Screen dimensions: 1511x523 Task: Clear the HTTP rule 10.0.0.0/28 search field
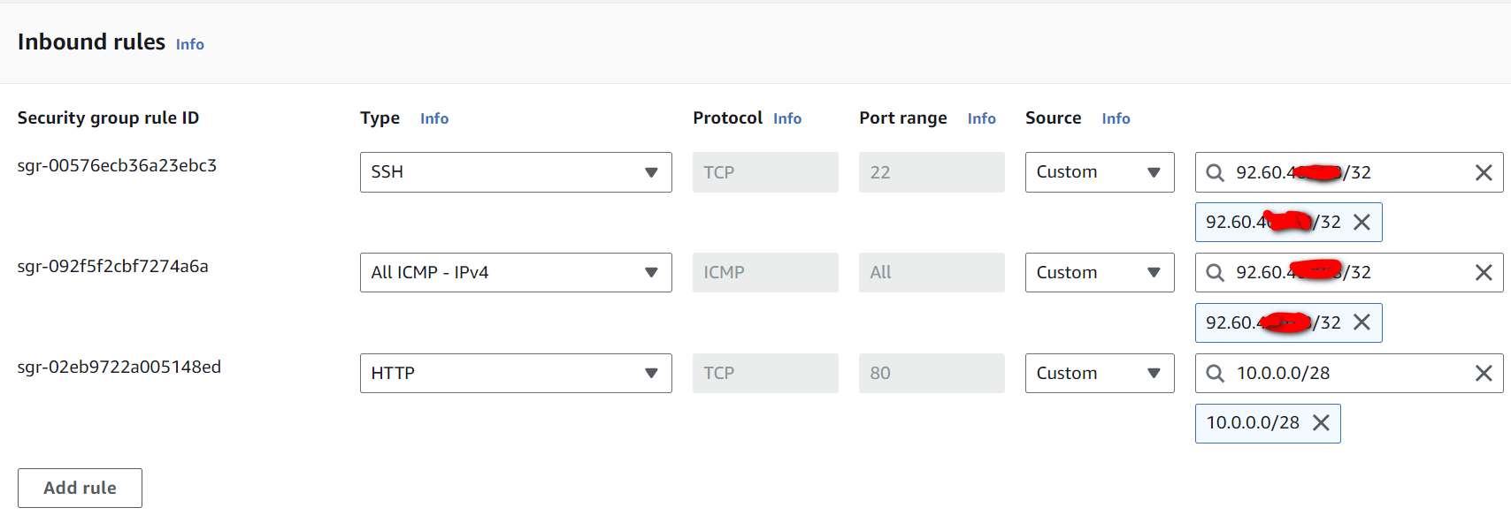pyautogui.click(x=1484, y=374)
